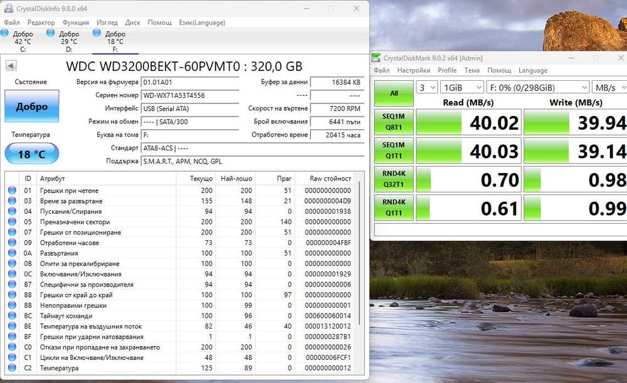Viewport: 627px width, 383px height.
Task: Click the CrystalDiskInfo title bar app icon
Action: (8, 8)
